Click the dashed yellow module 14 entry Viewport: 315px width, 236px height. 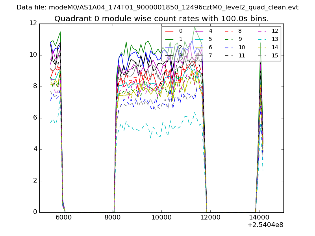click(x=262, y=47)
